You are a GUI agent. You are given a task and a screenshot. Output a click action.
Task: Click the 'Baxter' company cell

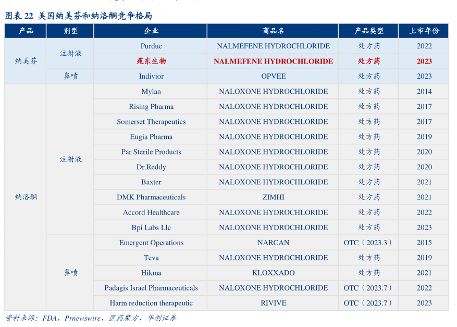(x=151, y=182)
